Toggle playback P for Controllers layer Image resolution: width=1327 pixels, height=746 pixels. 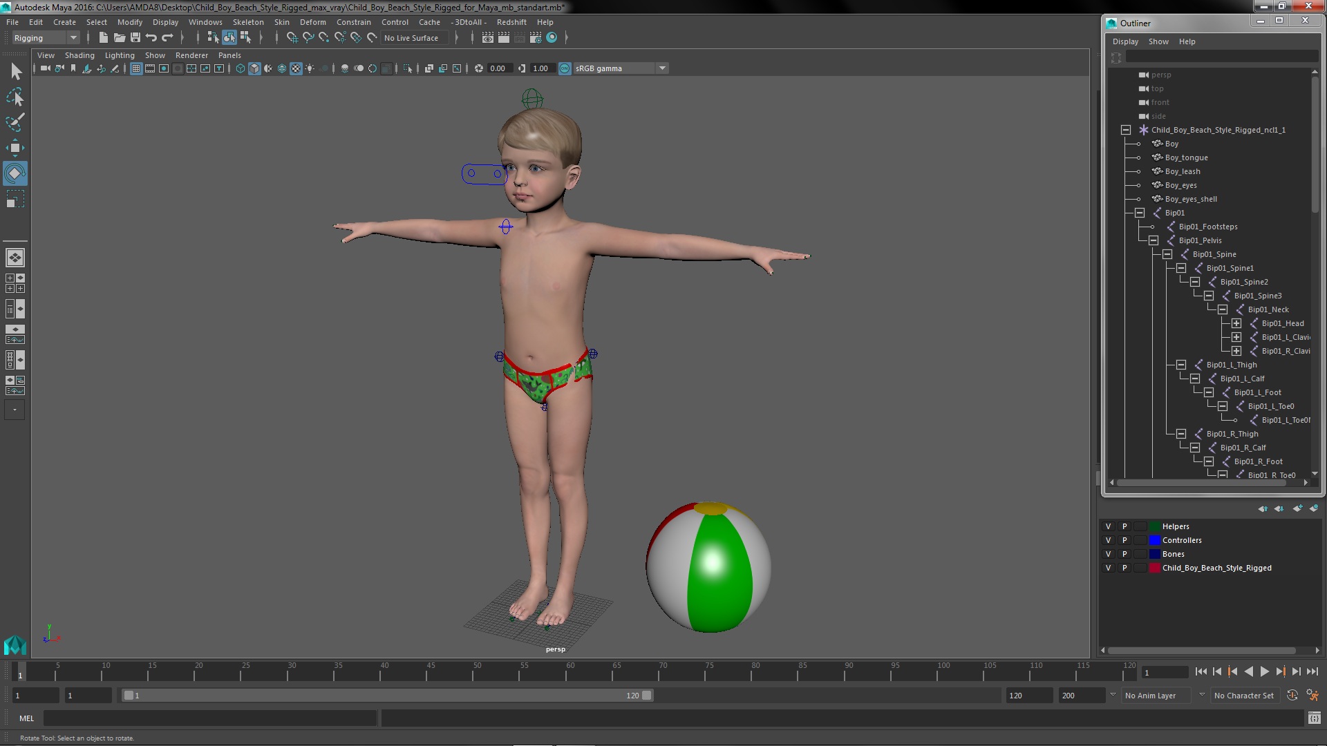(x=1124, y=540)
